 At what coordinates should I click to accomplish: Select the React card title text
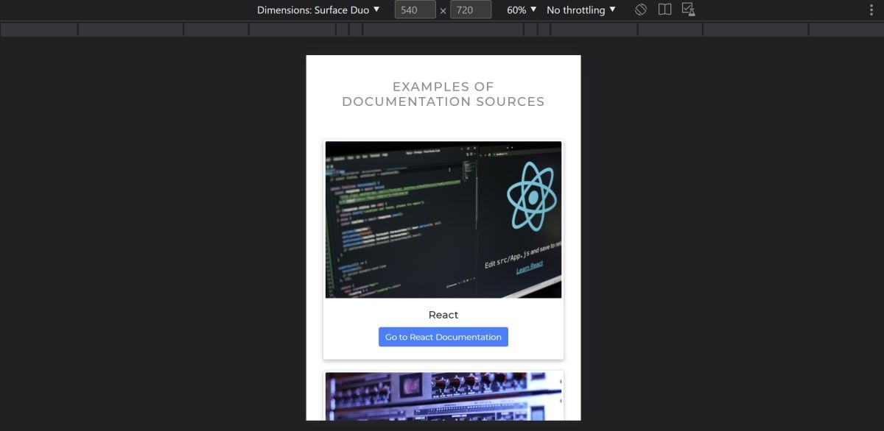pyautogui.click(x=443, y=314)
